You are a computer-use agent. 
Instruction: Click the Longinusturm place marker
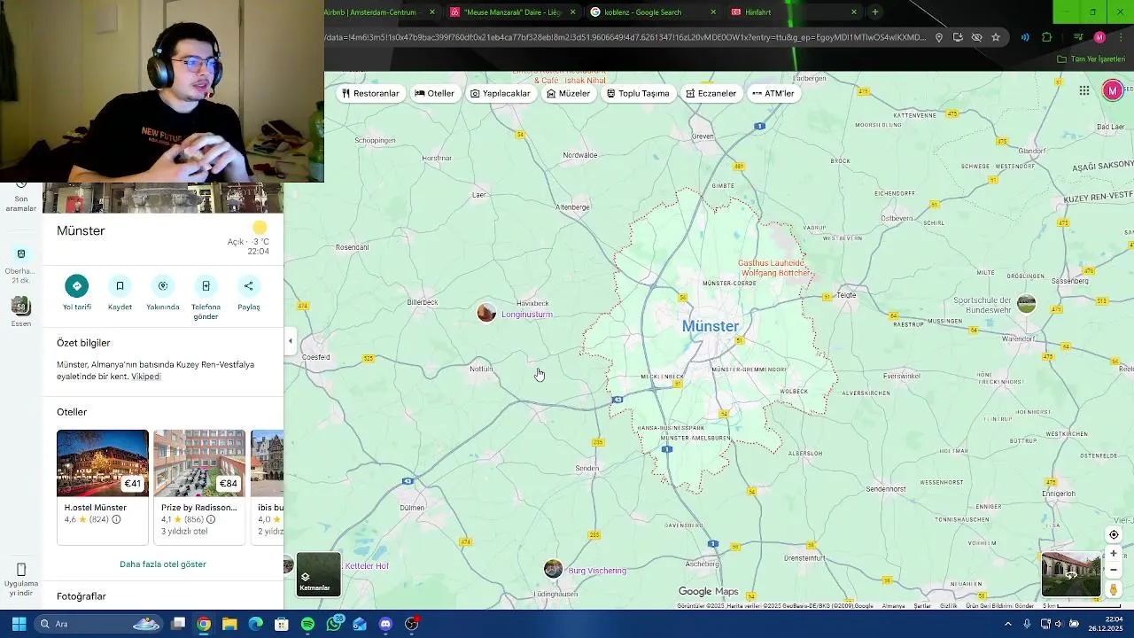[486, 312]
